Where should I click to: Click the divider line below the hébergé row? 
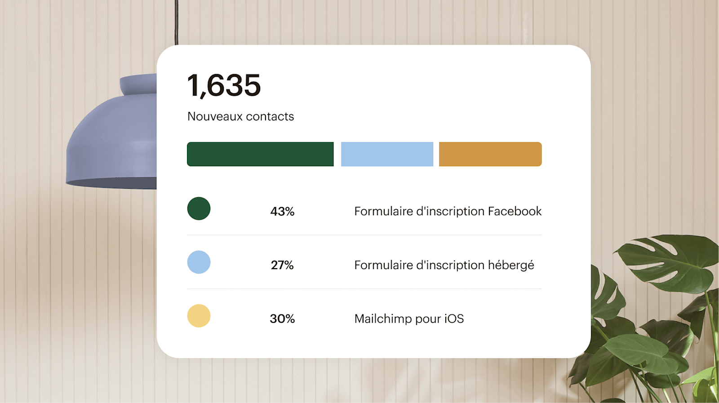(364, 289)
